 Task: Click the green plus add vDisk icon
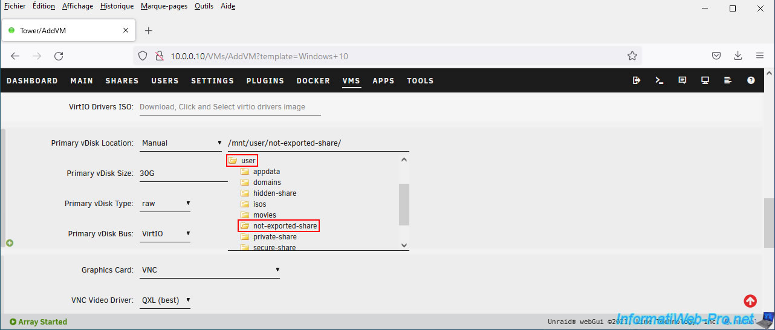10,243
